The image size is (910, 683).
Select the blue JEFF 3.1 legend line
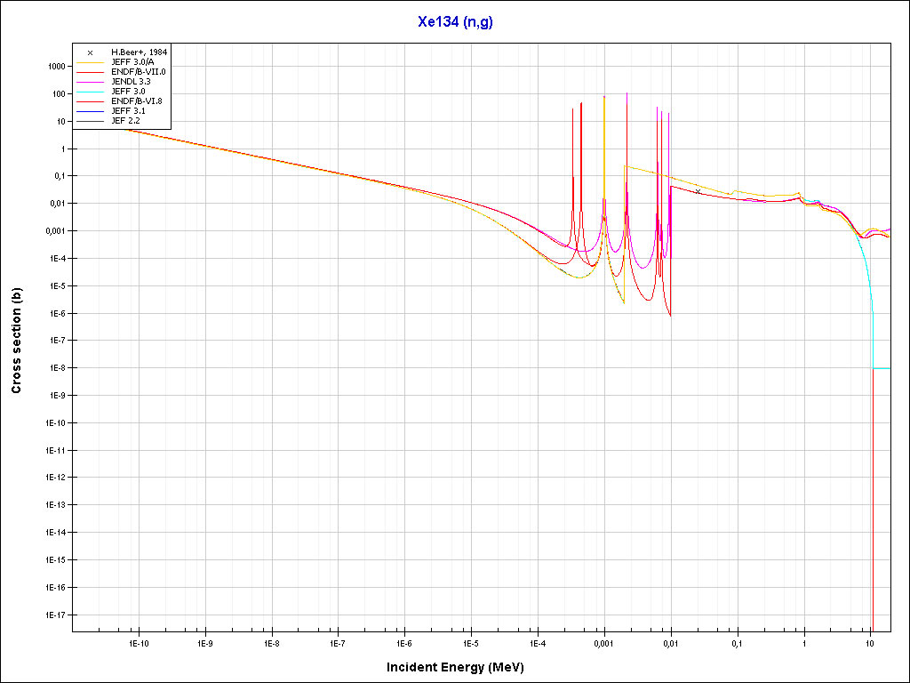click(x=91, y=110)
